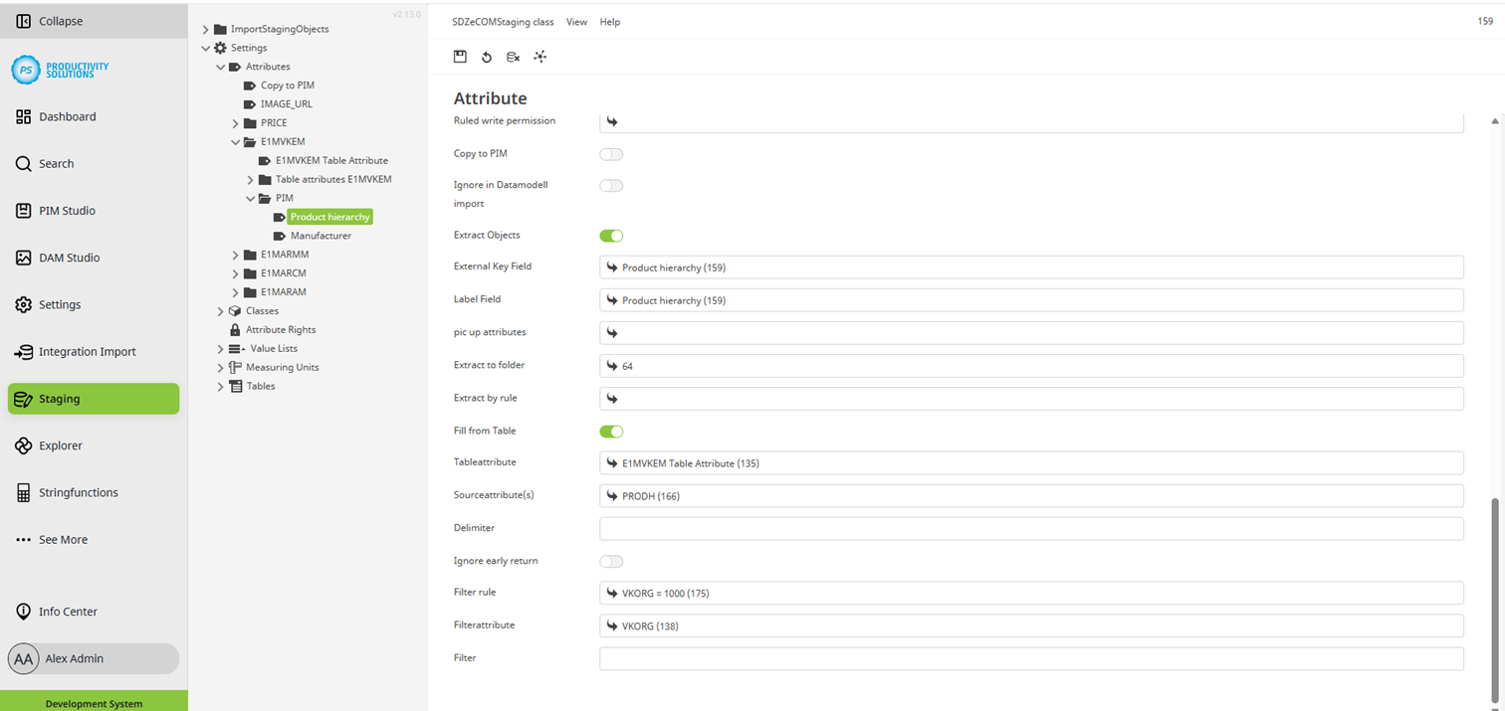Click the node graph icon in the toolbar
Screen dimensions: 1505x711
(539, 57)
